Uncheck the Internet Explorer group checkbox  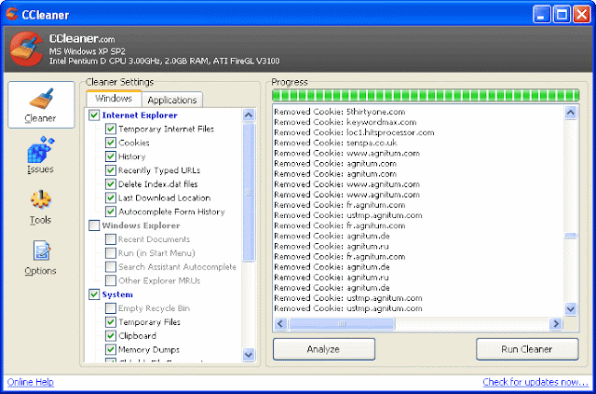click(94, 115)
